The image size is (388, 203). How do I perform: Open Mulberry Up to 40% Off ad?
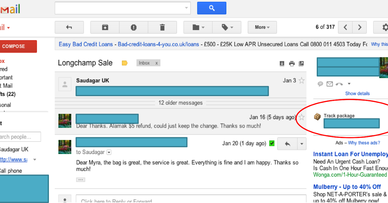pyautogui.click(x=347, y=187)
